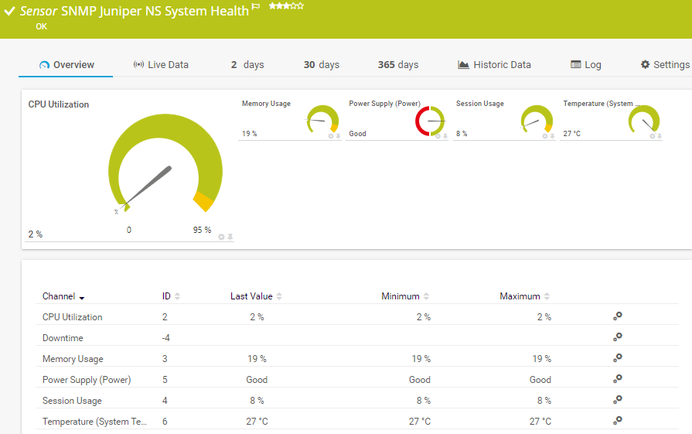Click the Log tab link

(x=585, y=65)
